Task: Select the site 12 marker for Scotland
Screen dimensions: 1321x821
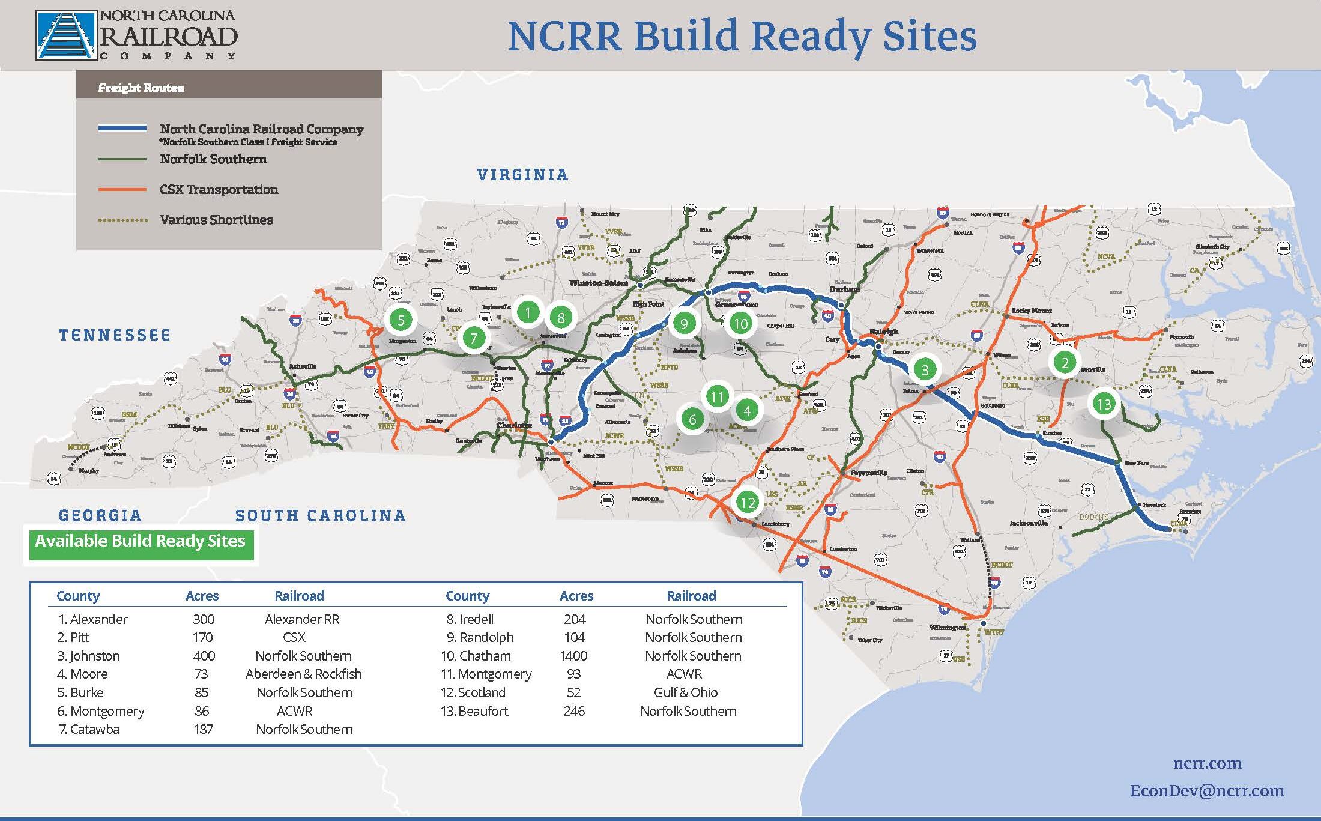Action: (x=747, y=503)
